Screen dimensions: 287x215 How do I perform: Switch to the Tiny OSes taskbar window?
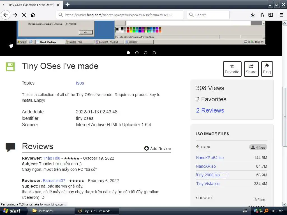pyautogui.click(x=97, y=211)
